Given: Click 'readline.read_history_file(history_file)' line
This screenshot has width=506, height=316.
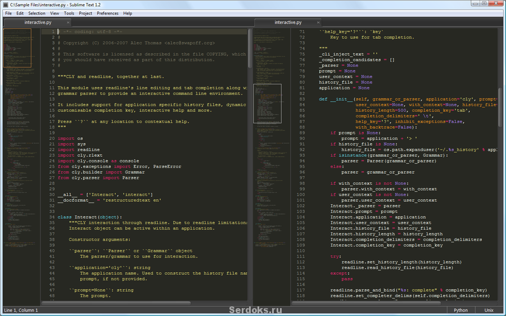Looking at the screenshot, I should click(397, 268).
